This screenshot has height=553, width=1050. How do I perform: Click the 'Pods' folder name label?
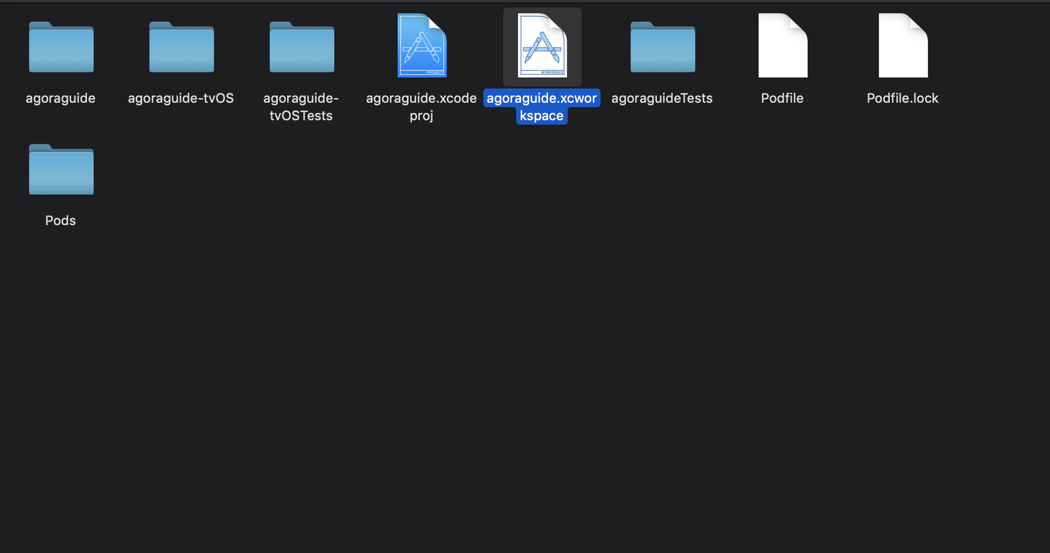click(61, 221)
